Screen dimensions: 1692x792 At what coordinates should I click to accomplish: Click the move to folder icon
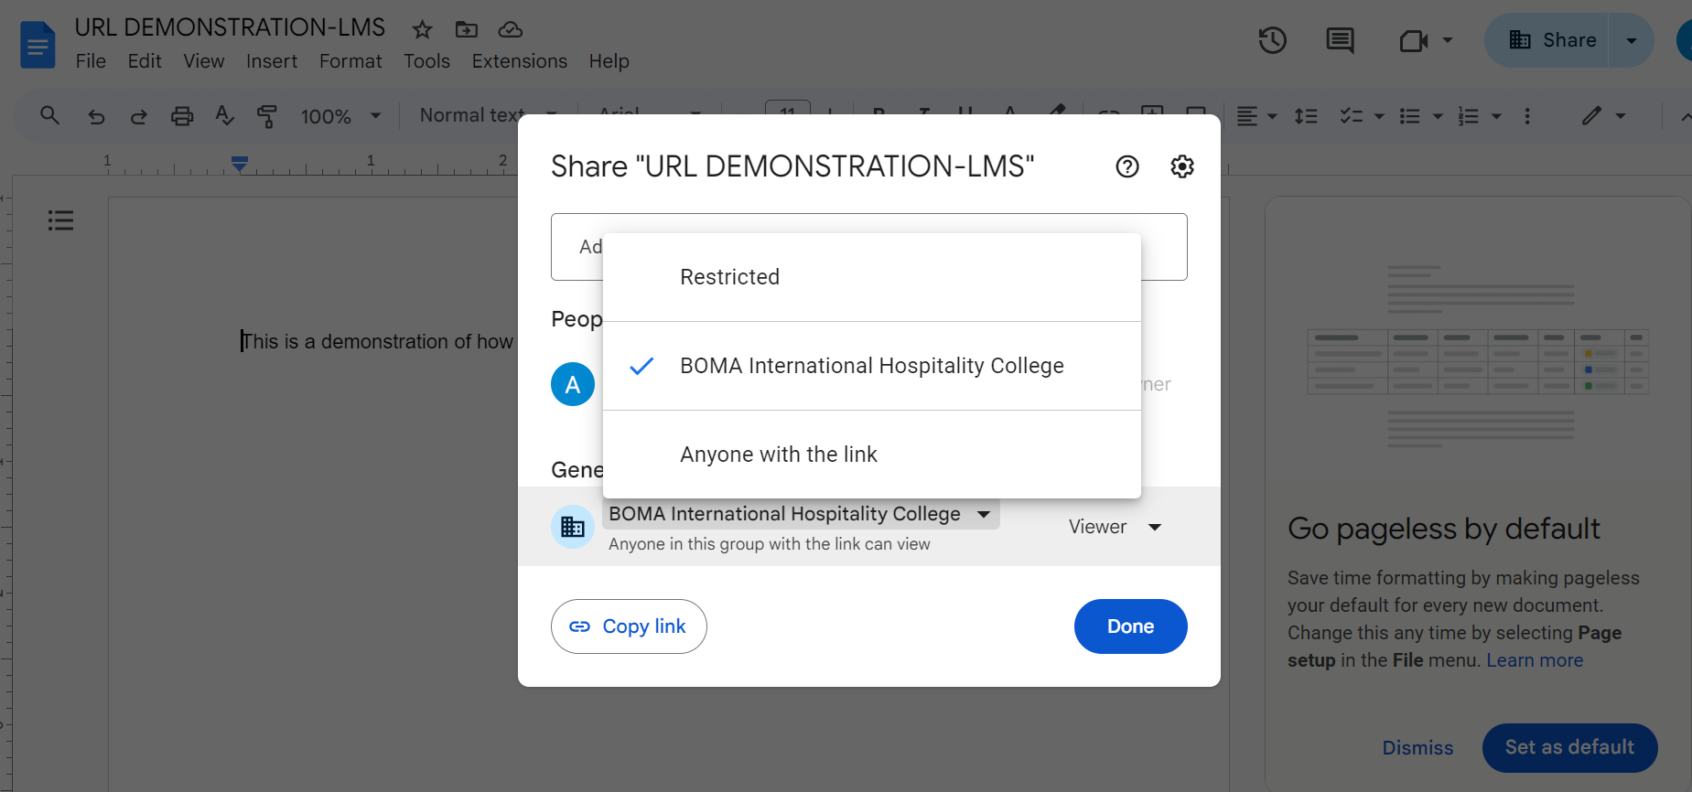pos(467,30)
